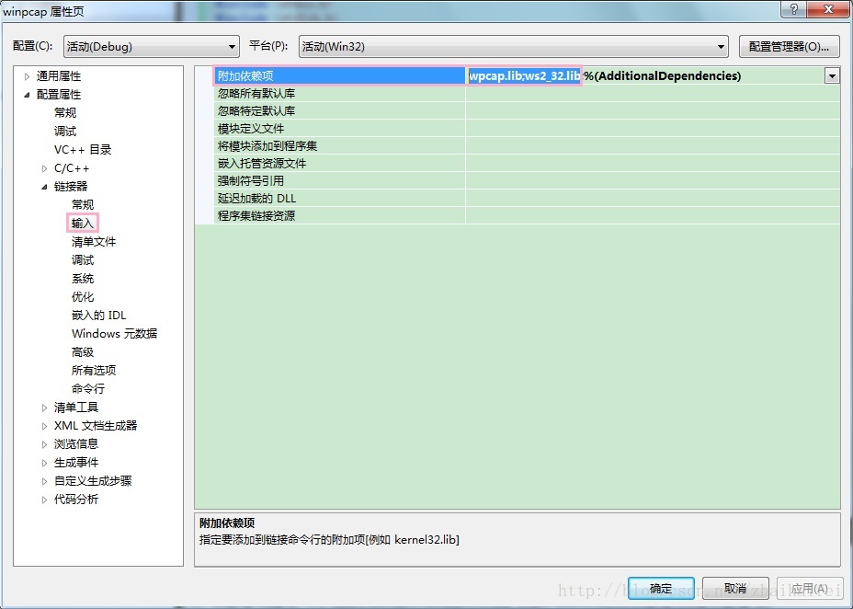Expand the 通用属性 tree node

(27, 76)
